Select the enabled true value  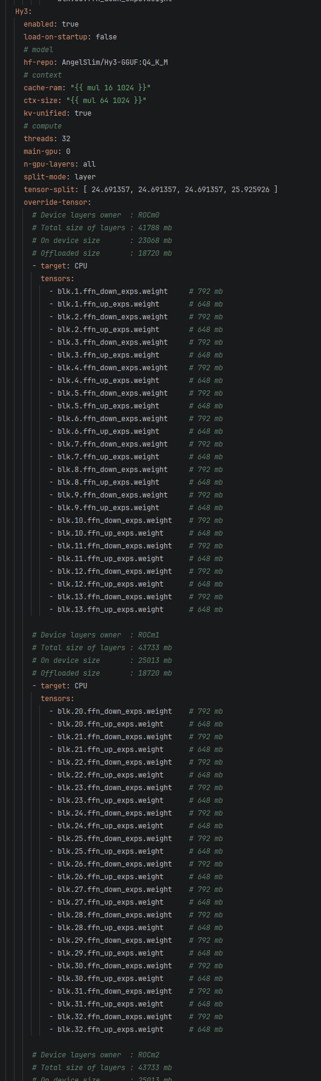[x=70, y=24]
